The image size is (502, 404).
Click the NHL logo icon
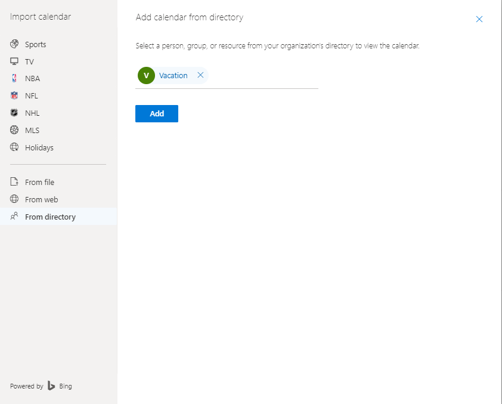click(14, 113)
